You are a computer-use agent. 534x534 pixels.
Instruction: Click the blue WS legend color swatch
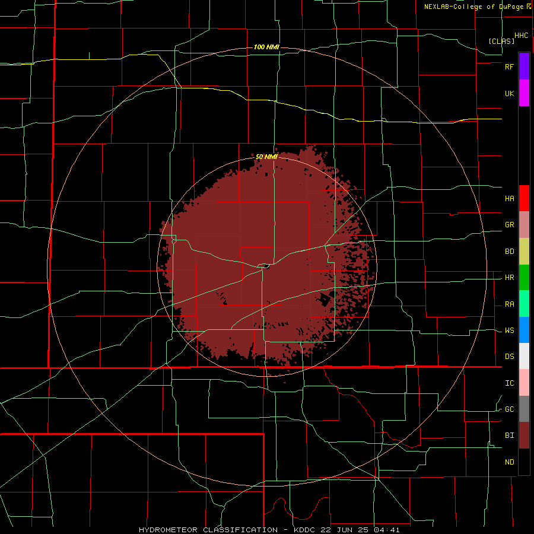[x=524, y=330]
